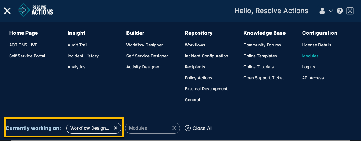Open License Details
The width and height of the screenshot is (361, 141).
(x=317, y=45)
